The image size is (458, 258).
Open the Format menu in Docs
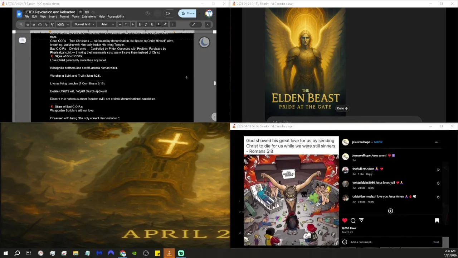[x=64, y=16]
